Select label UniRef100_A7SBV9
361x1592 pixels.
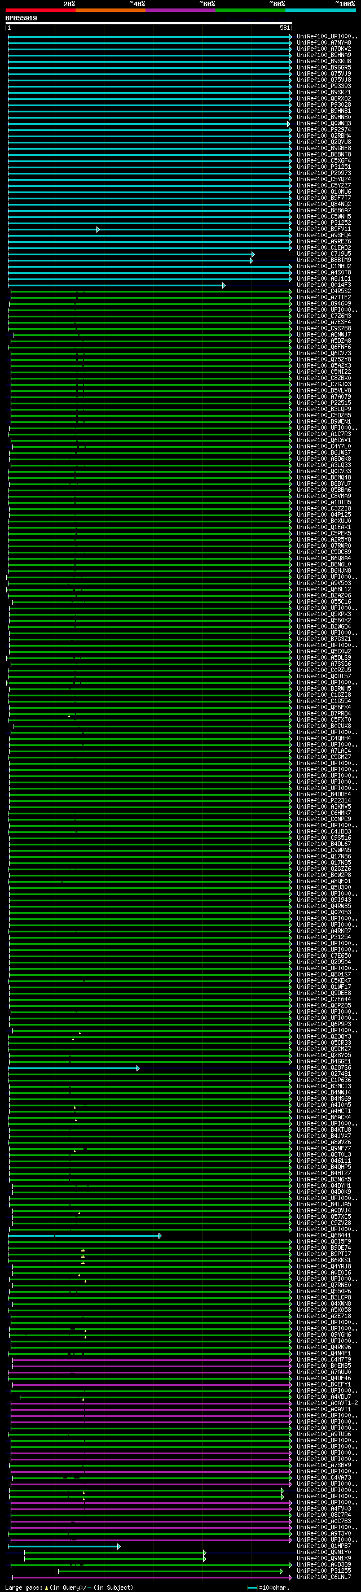point(324,1465)
